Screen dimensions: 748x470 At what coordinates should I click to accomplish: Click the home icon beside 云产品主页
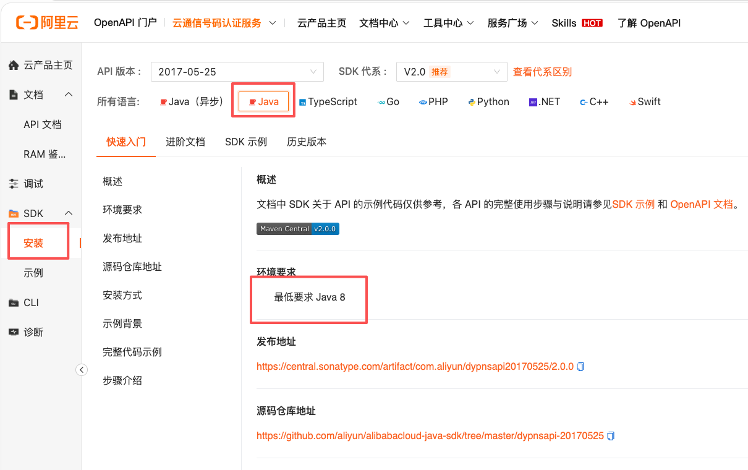pyautogui.click(x=14, y=65)
